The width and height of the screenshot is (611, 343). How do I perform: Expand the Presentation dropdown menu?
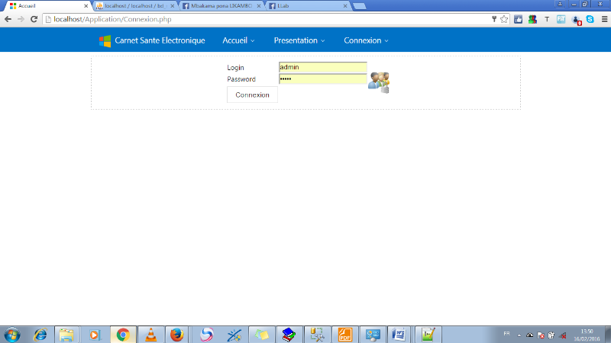coord(299,40)
